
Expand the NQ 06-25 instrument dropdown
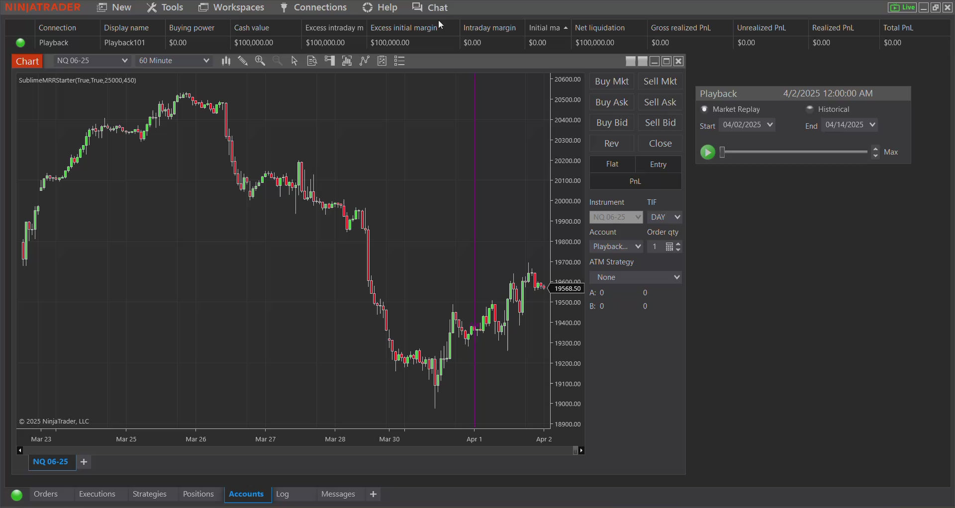click(x=124, y=61)
